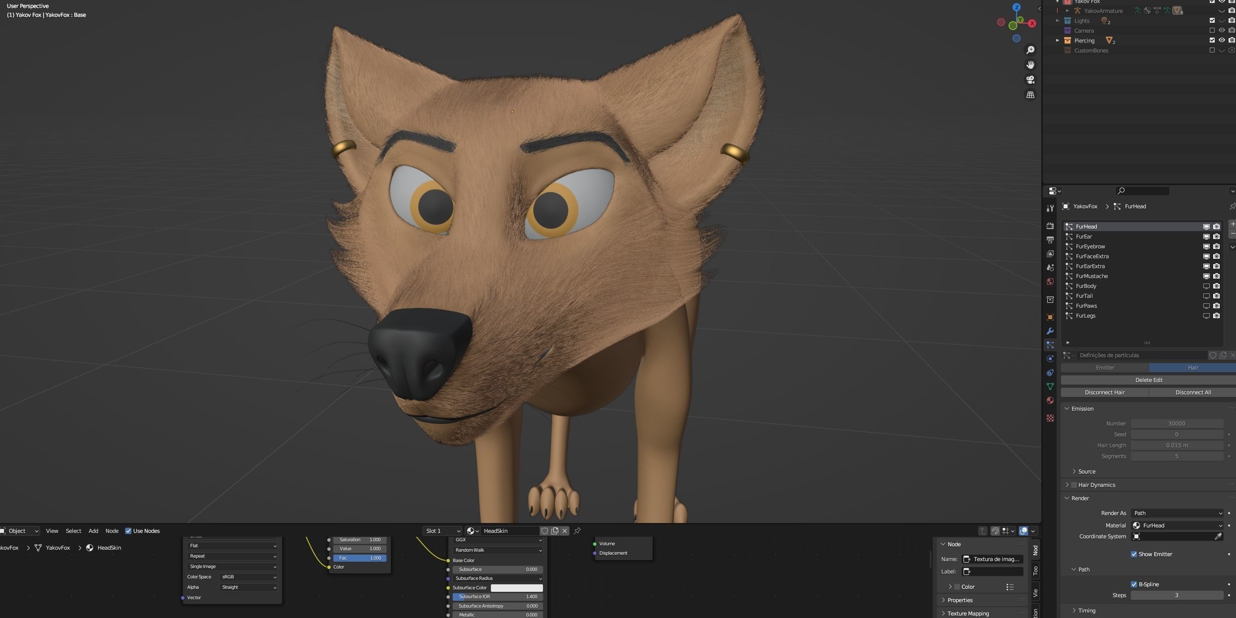Image resolution: width=1236 pixels, height=618 pixels.
Task: Collapse the Emission panel
Action: 1067,409
